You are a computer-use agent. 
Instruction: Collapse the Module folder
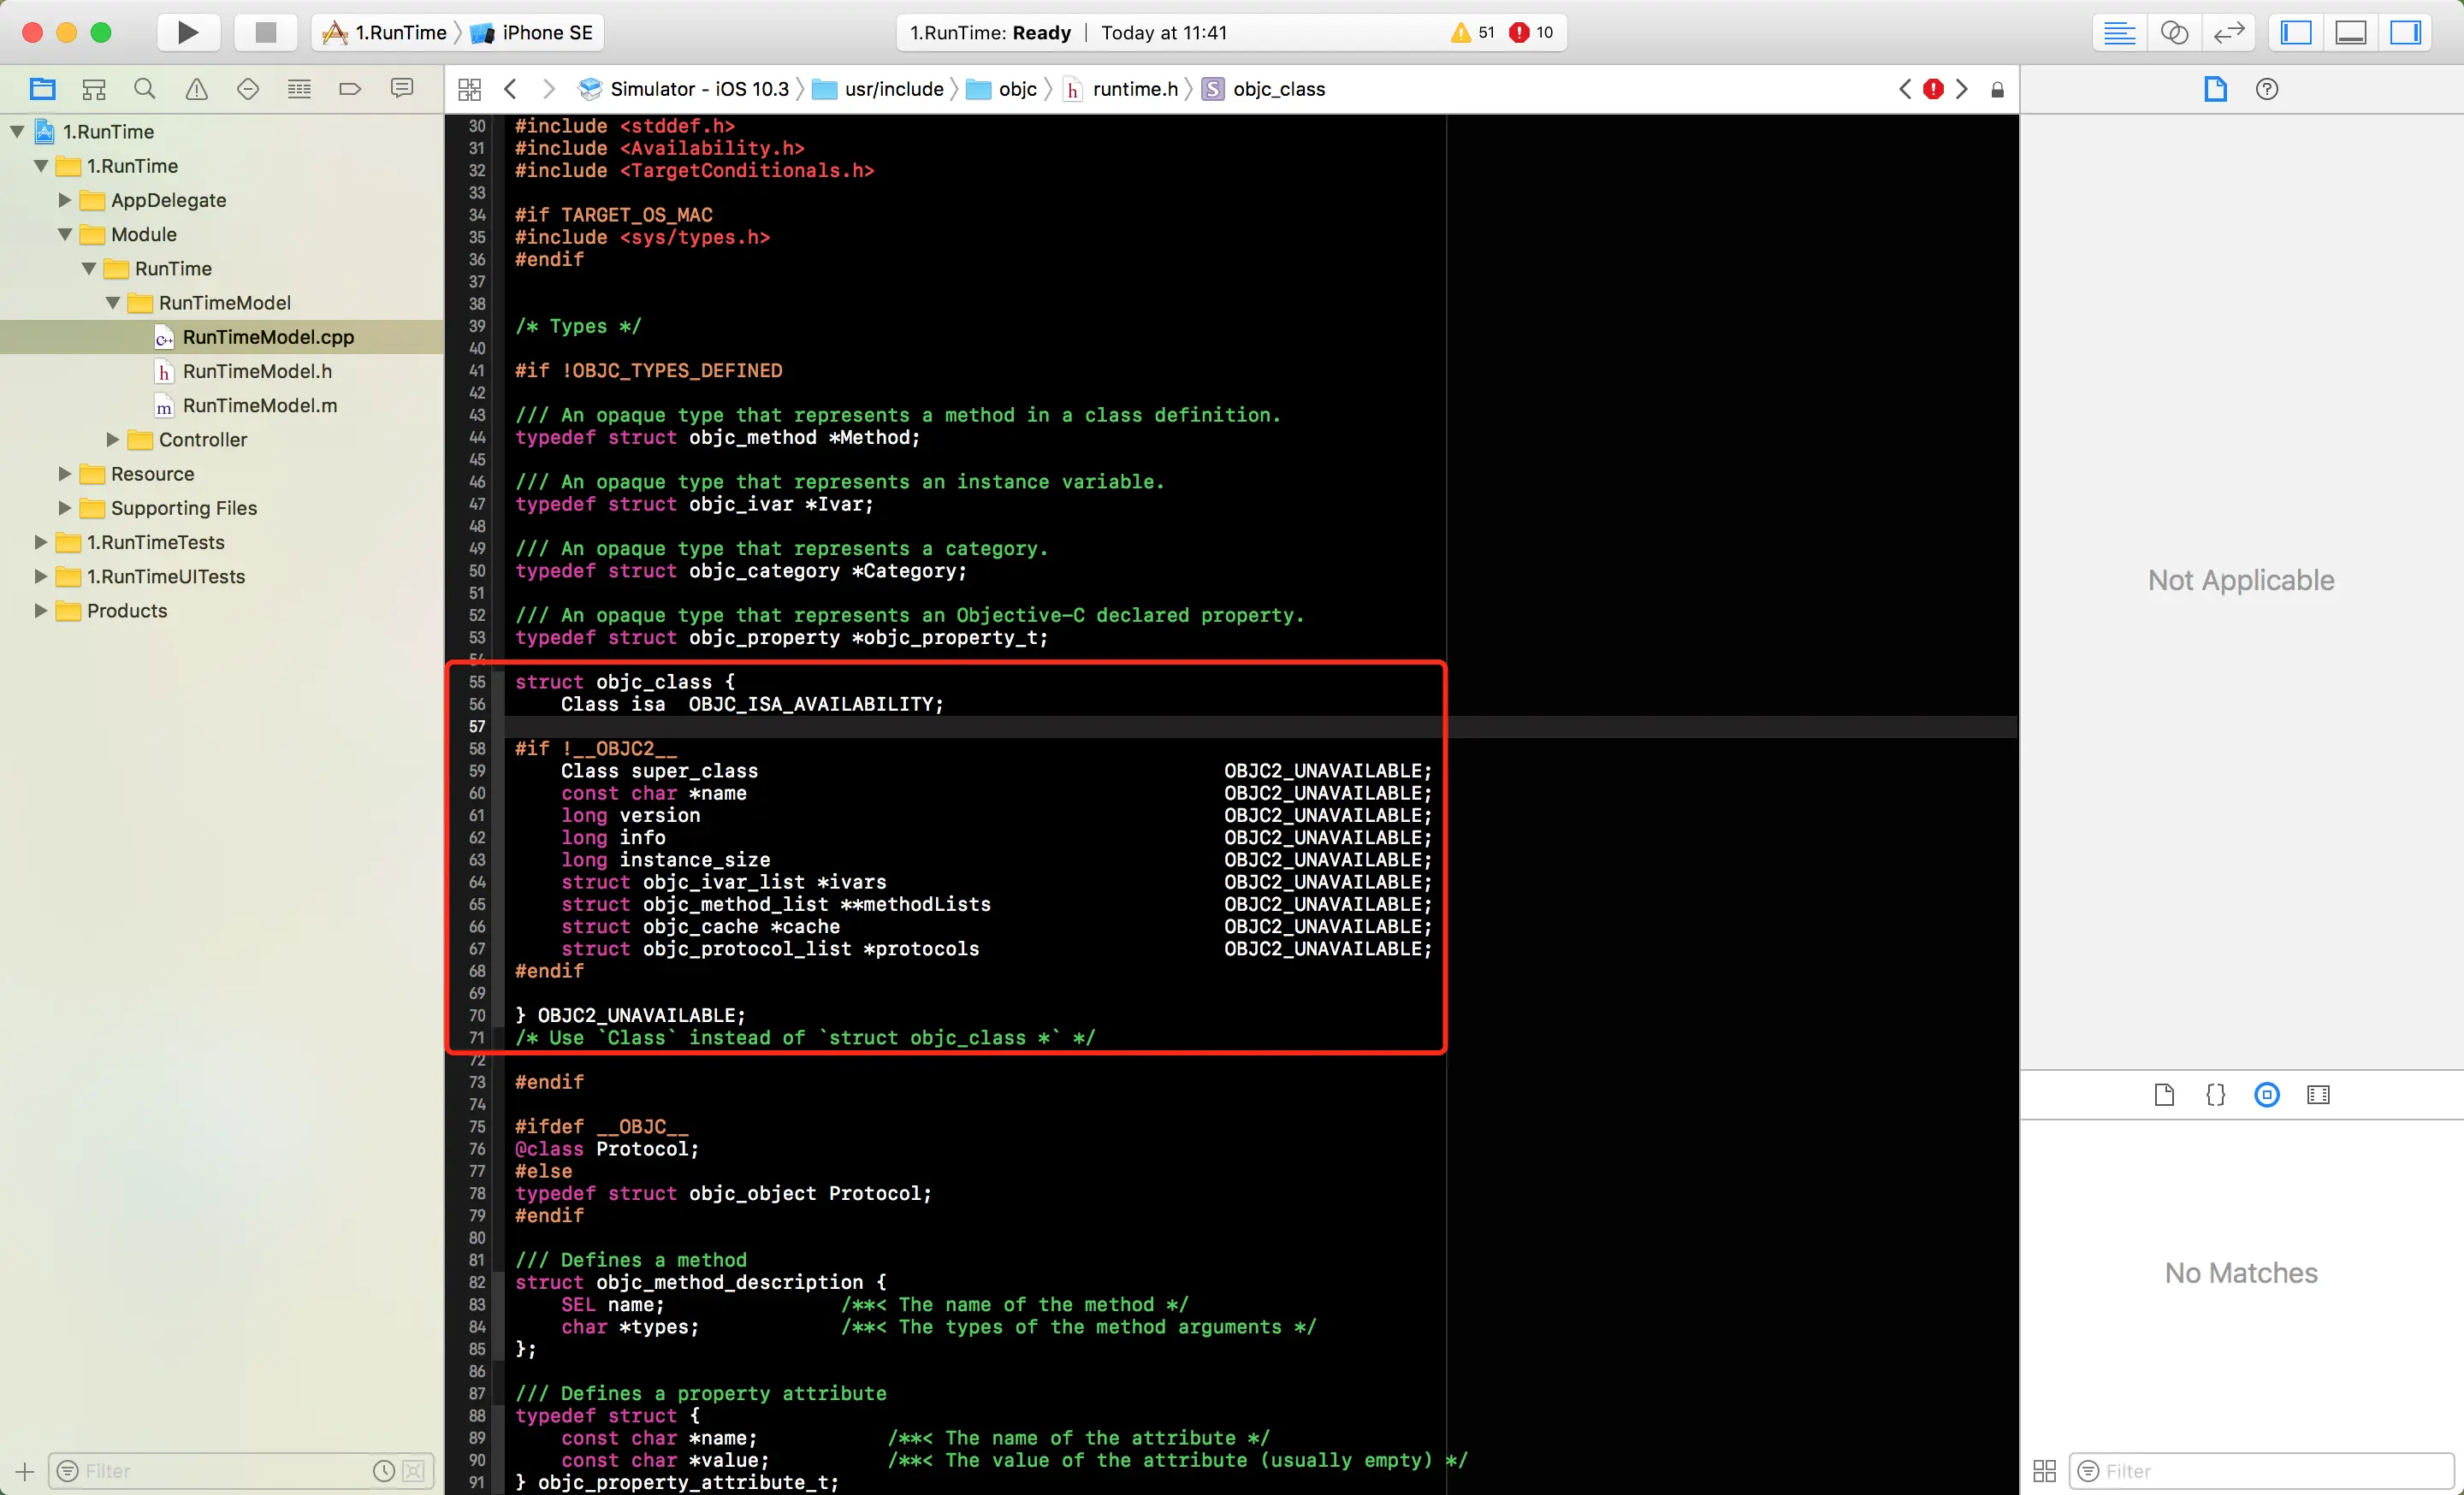(65, 233)
